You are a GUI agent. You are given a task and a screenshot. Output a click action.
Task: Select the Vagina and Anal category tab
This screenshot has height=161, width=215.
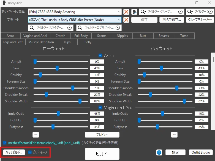[35, 36]
